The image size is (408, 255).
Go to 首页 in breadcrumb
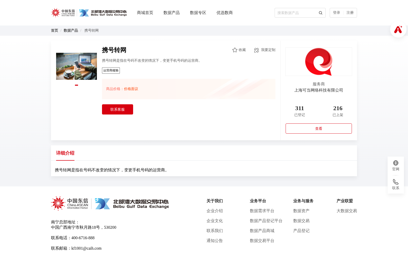coord(55,31)
